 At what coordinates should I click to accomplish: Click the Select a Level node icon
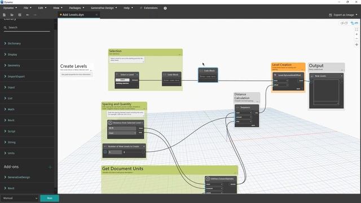117,74
